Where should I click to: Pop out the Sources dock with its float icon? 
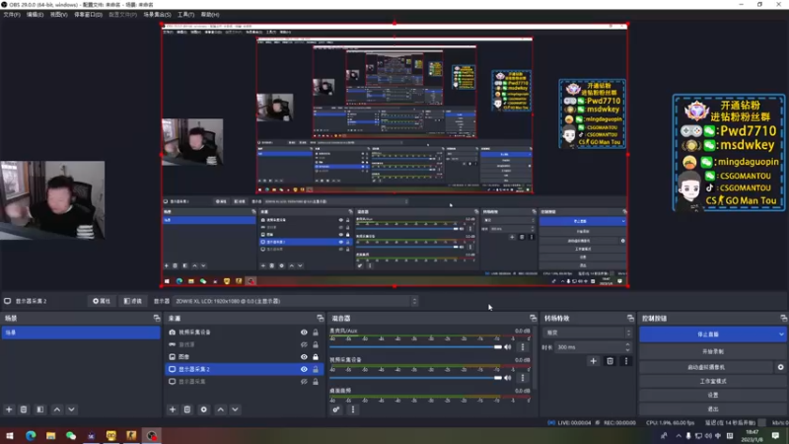click(320, 318)
